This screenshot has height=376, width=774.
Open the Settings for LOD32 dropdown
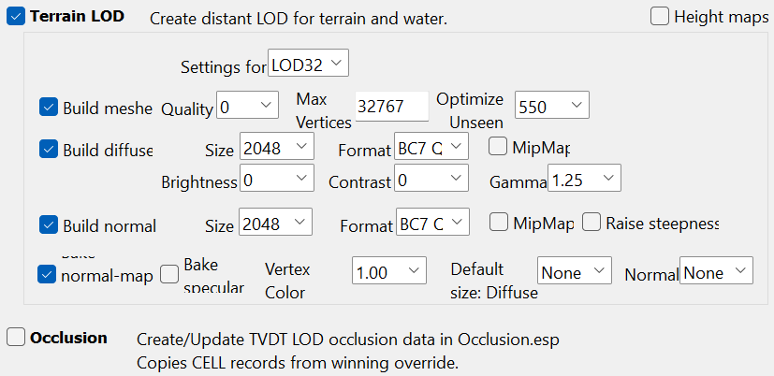[x=309, y=63]
